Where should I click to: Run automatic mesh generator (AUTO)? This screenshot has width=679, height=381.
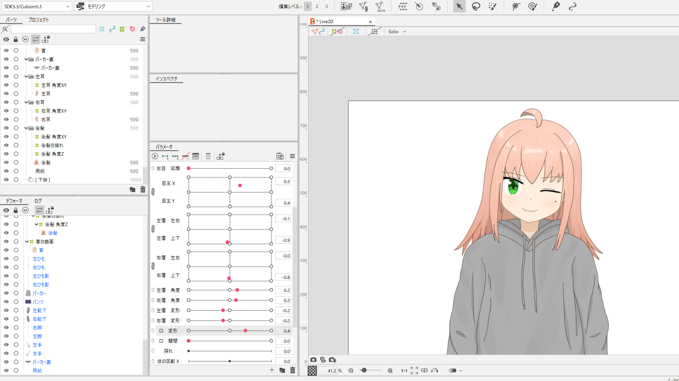[x=380, y=6]
